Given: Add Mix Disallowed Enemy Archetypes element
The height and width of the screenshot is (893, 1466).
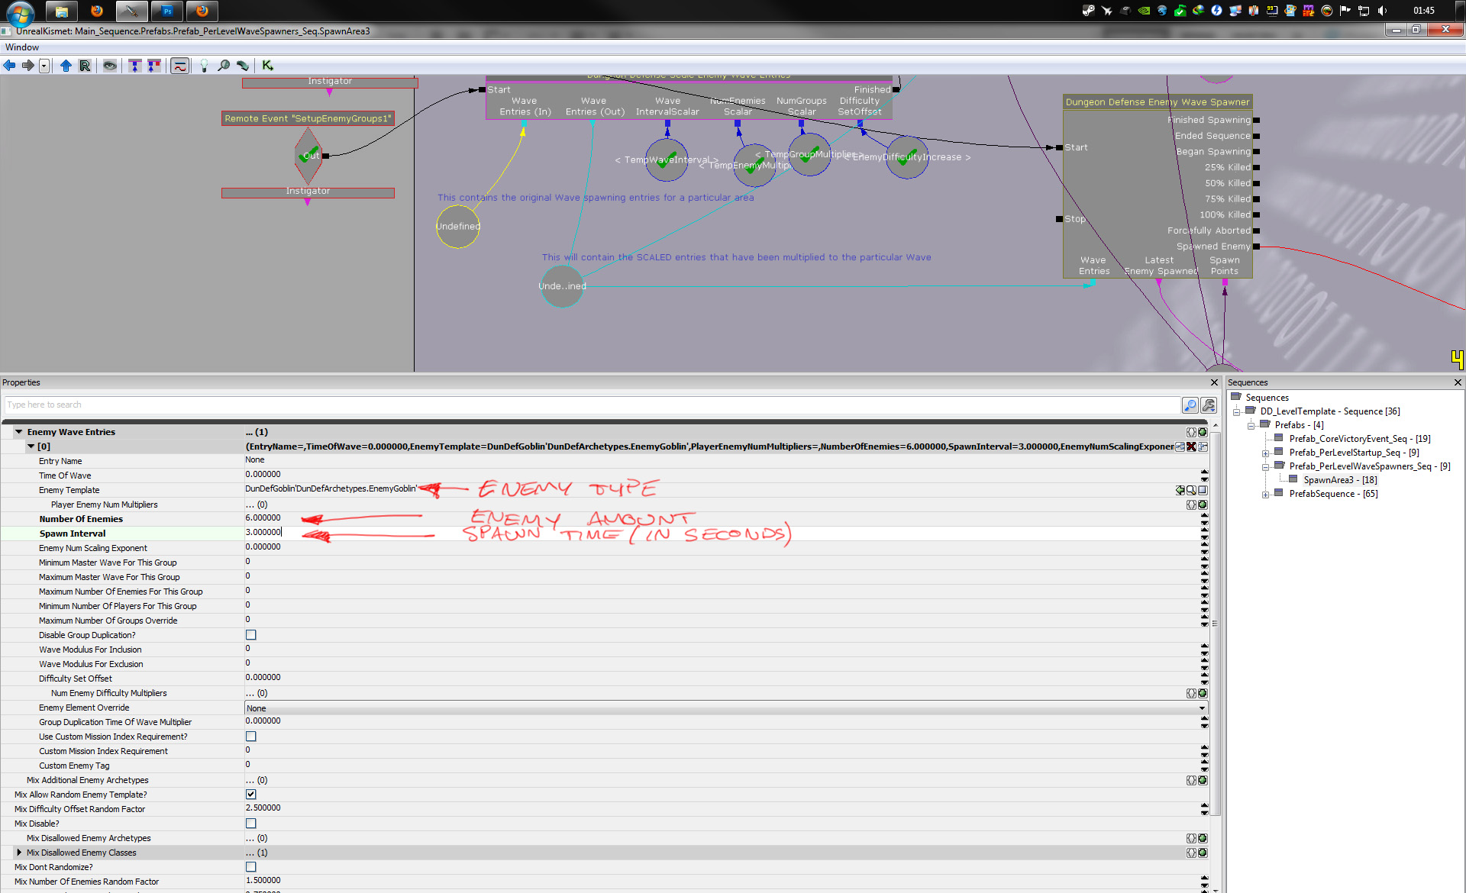Looking at the screenshot, I should click(1203, 838).
